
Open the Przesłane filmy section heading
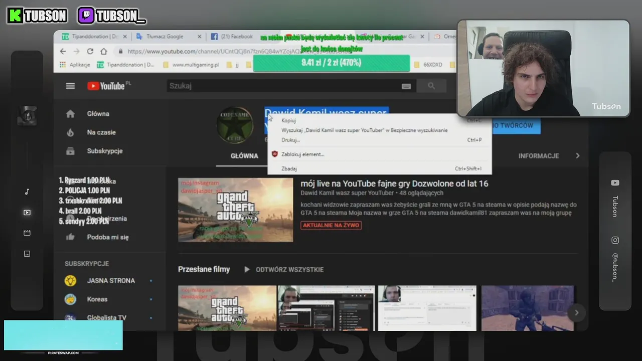(x=204, y=269)
